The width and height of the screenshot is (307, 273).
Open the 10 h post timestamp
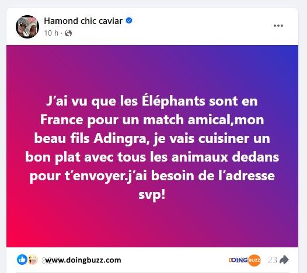point(51,33)
